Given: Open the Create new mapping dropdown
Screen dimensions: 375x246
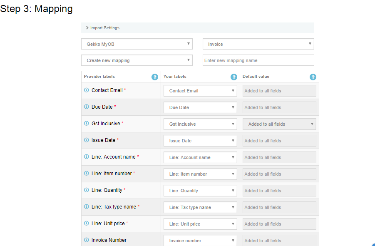Looking at the screenshot, I should click(137, 60).
